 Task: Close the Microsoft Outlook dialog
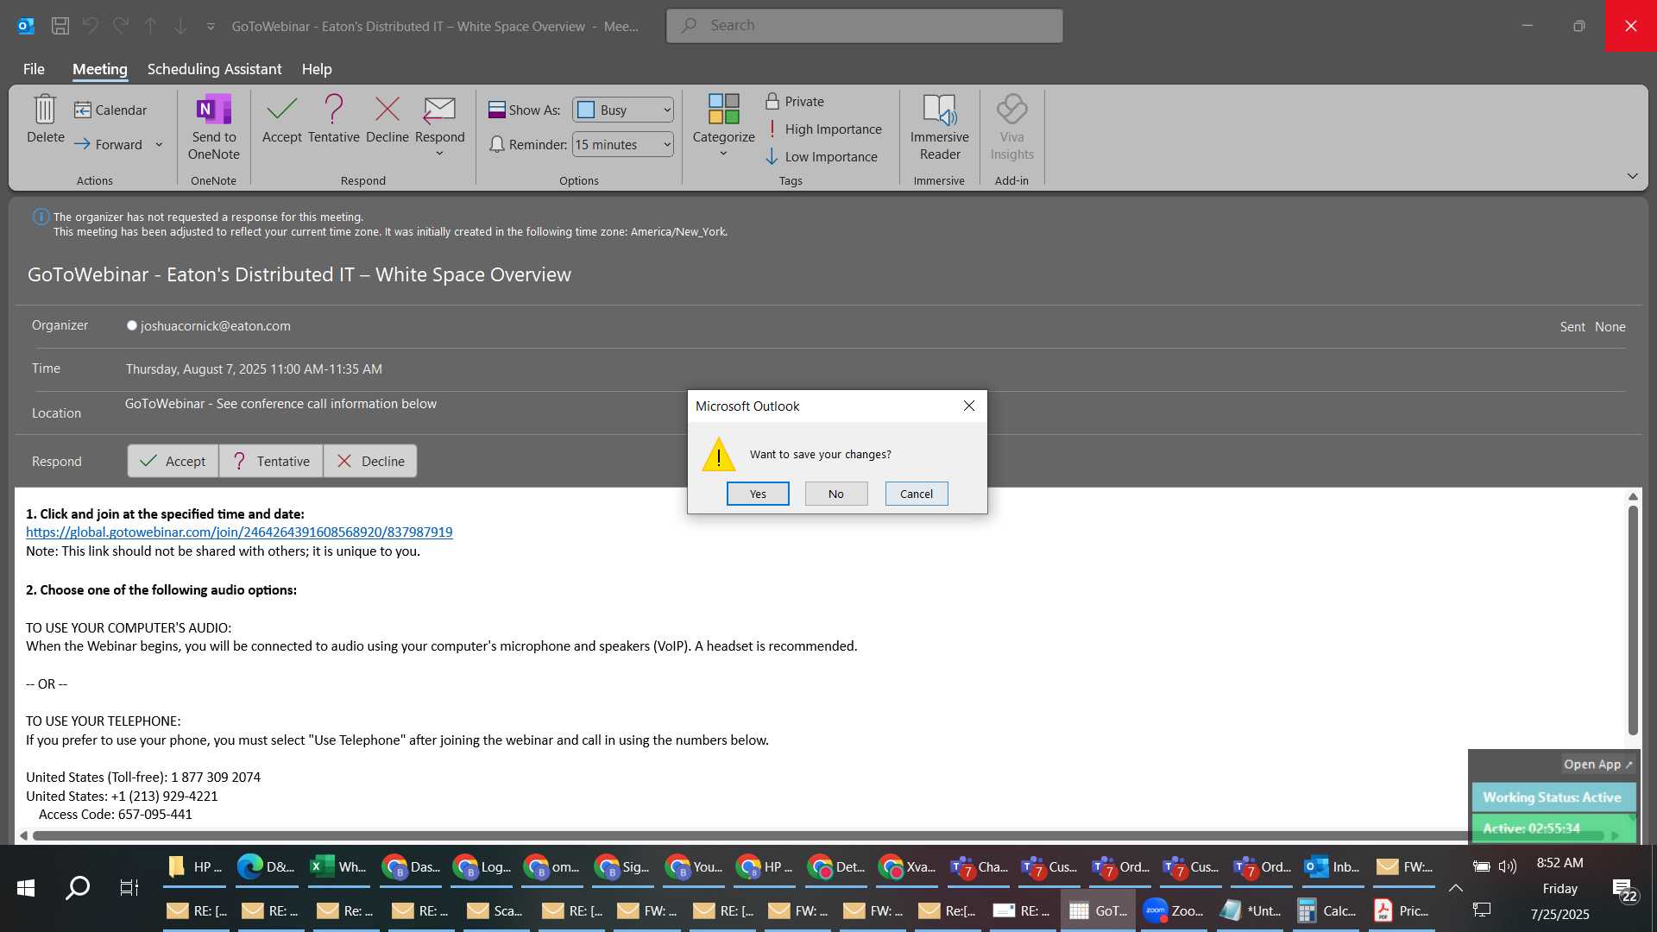tap(969, 406)
